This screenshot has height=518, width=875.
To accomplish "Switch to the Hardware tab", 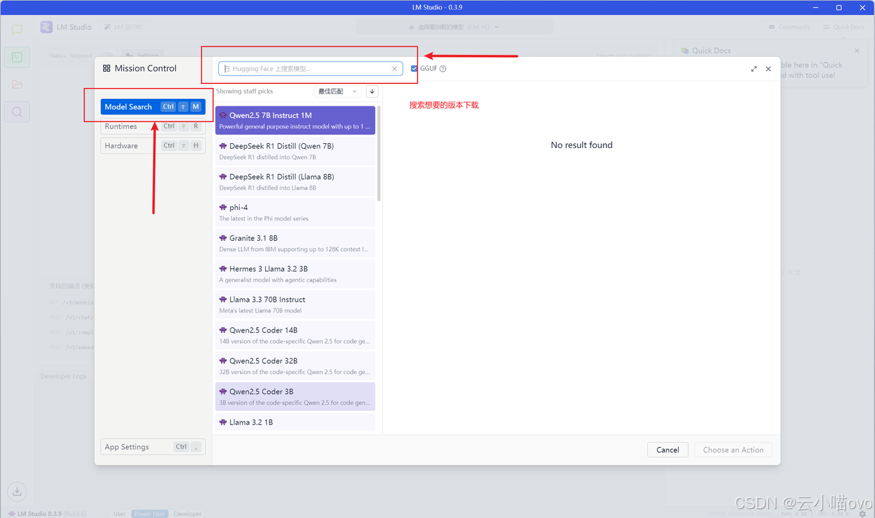I will (x=153, y=145).
